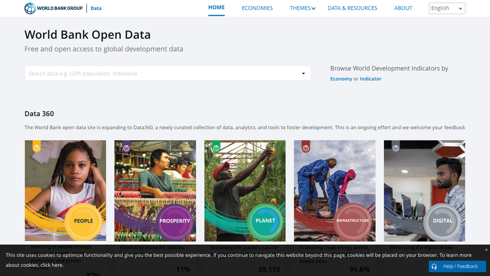
Task: Click the 'World Bank Open Data' title
Action: [x=88, y=35]
